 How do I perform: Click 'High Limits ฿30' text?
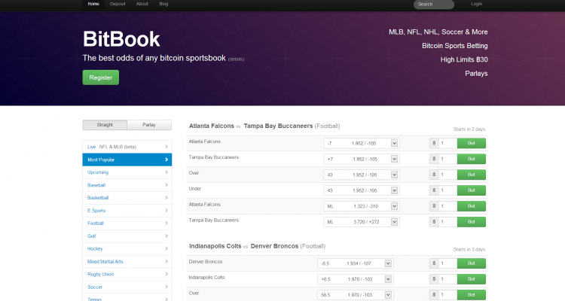tap(464, 59)
